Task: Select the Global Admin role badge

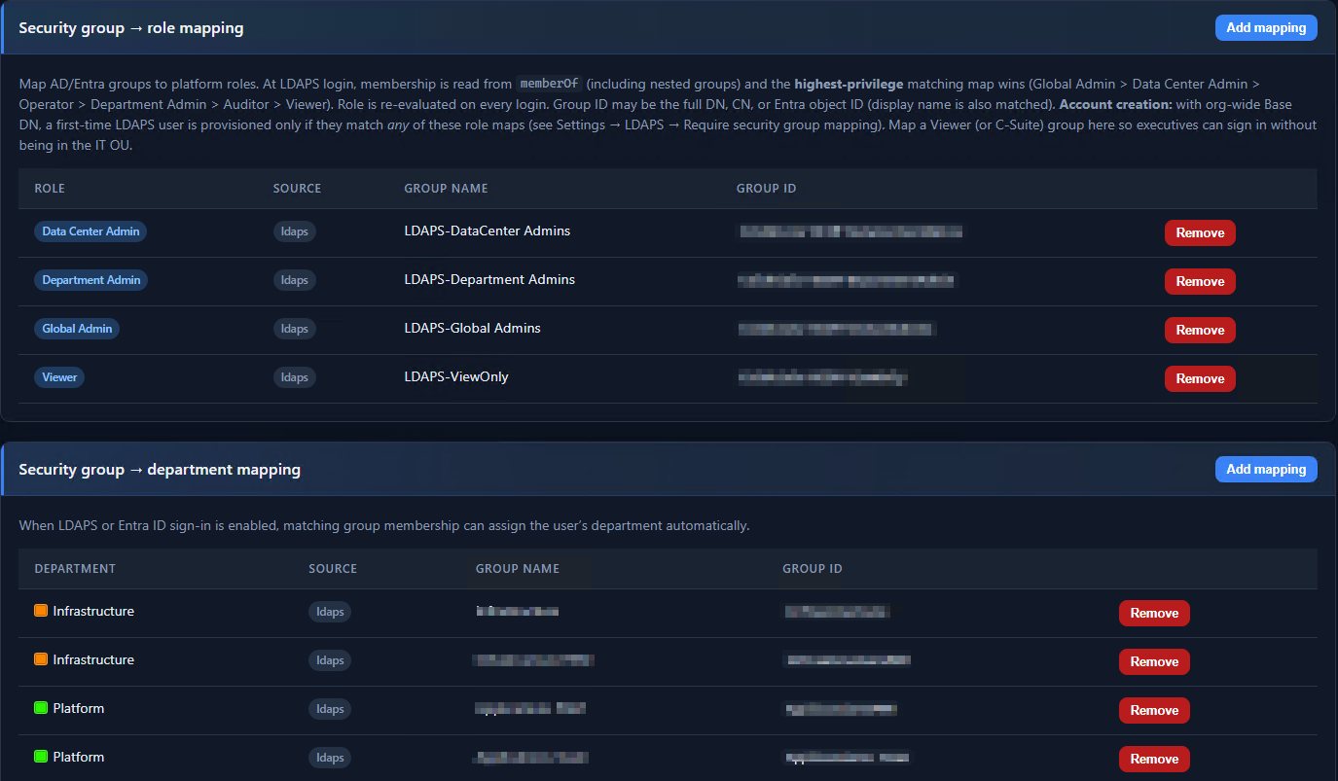Action: pos(77,329)
